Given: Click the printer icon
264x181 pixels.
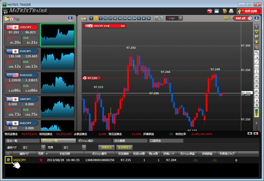Looking at the screenshot, I should (231, 11).
